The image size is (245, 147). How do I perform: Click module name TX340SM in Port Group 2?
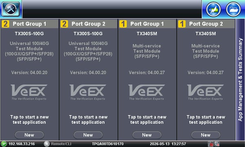[x=205, y=33]
